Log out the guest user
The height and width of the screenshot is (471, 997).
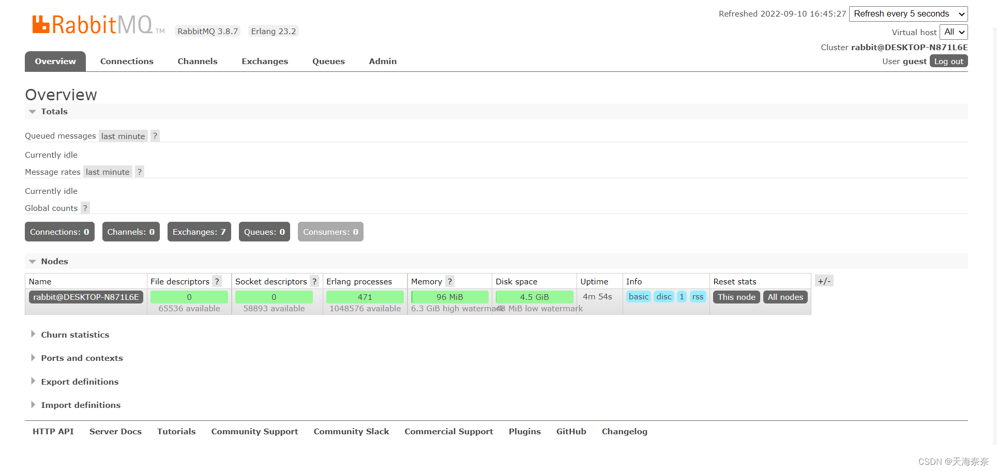(x=949, y=61)
